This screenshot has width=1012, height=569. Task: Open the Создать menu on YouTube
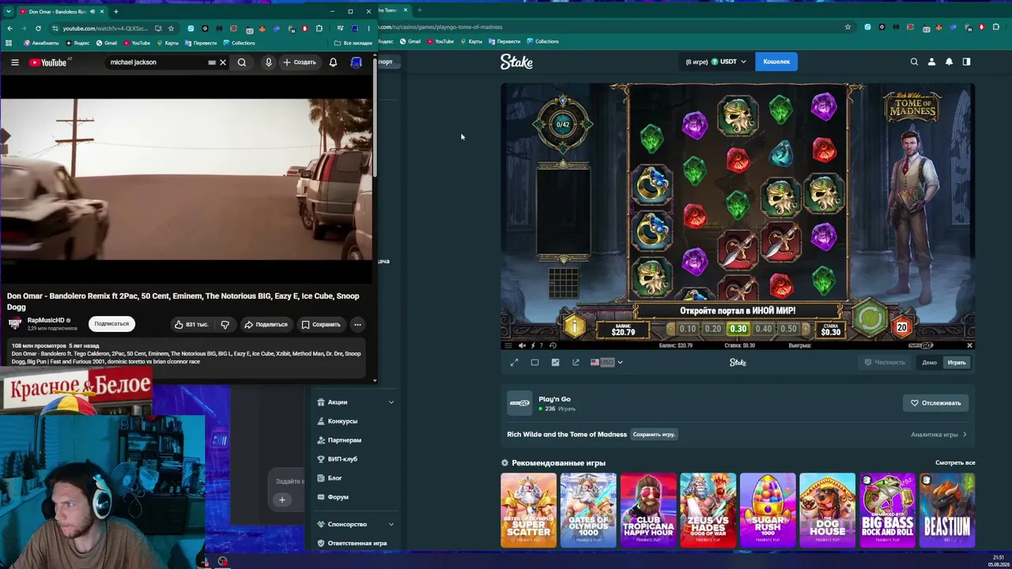[300, 62]
